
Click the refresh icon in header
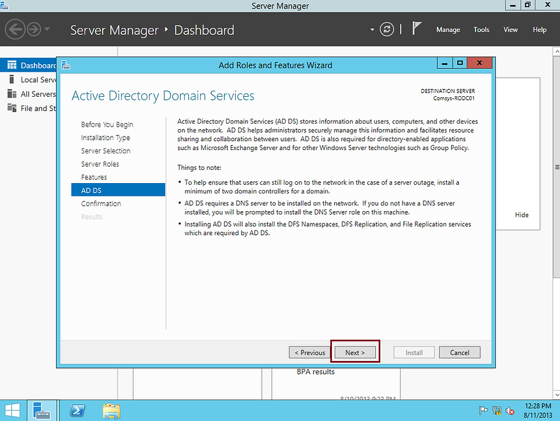point(387,29)
